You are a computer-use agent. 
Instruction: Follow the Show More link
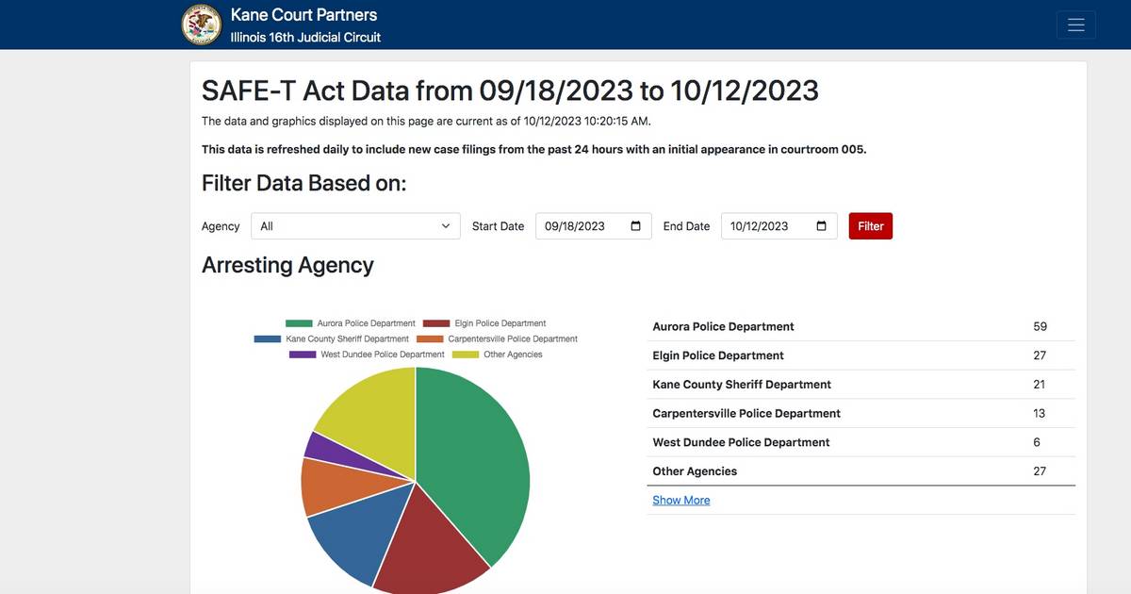click(681, 501)
